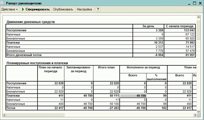
Task: Select cell 67 123 in the top table
Action: point(180,34)
